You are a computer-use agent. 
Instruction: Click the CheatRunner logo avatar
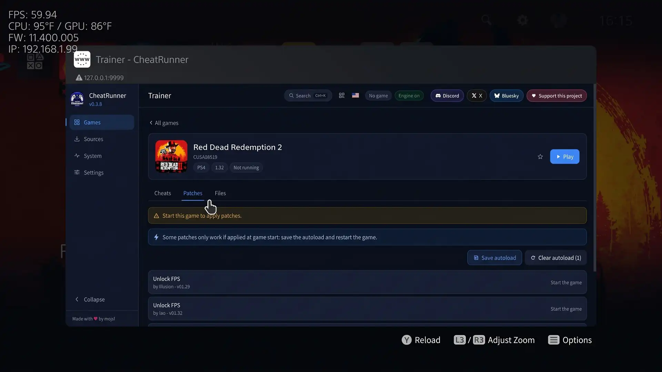[x=77, y=99]
